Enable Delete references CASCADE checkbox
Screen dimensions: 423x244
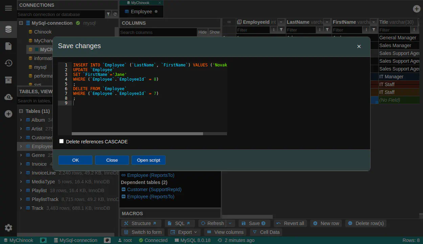pos(61,141)
